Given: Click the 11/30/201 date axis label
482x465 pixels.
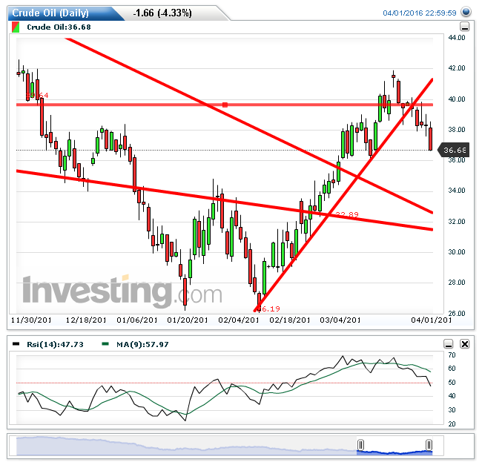Looking at the screenshot, I should (x=31, y=320).
